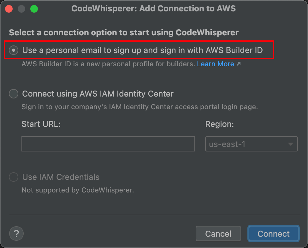Screen dimensions: 308x248
Task: Click the green zoom window button
Action: 34,9
